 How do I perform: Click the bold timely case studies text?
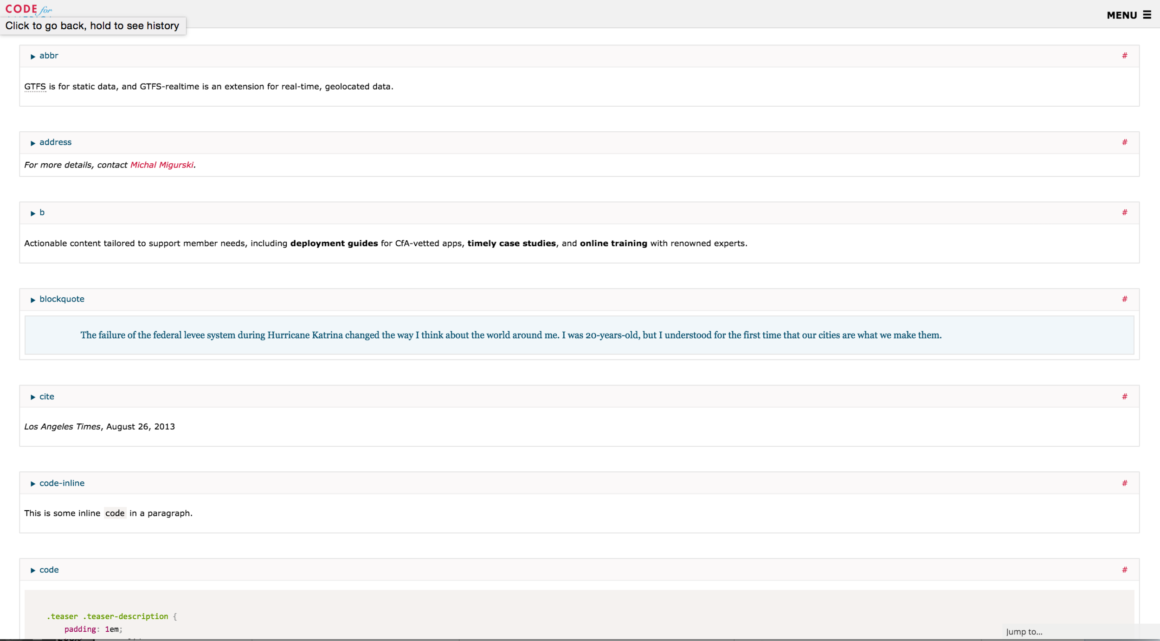(x=511, y=244)
